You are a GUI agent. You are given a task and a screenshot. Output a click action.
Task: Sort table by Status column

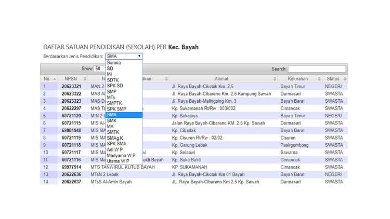tap(335, 79)
